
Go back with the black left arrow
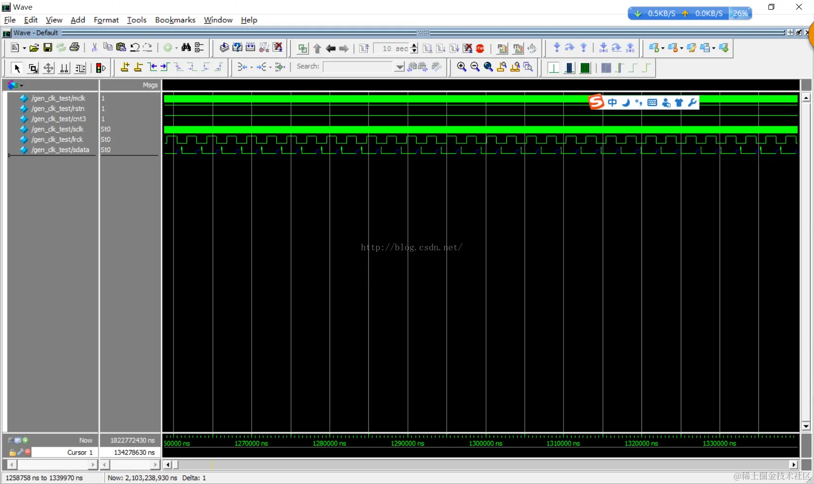coord(330,48)
